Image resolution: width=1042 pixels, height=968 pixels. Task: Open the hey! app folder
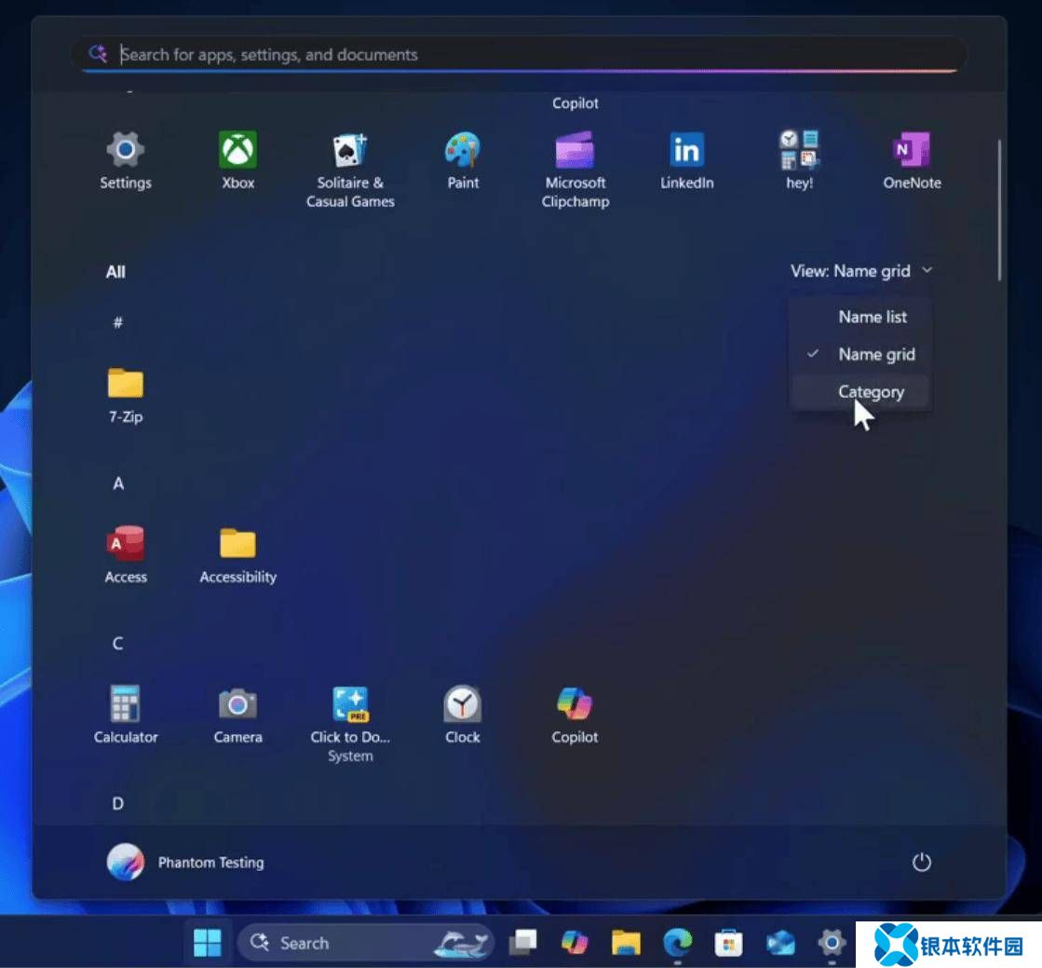(799, 161)
